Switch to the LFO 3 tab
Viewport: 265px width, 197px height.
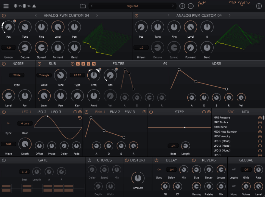[x=56, y=112]
